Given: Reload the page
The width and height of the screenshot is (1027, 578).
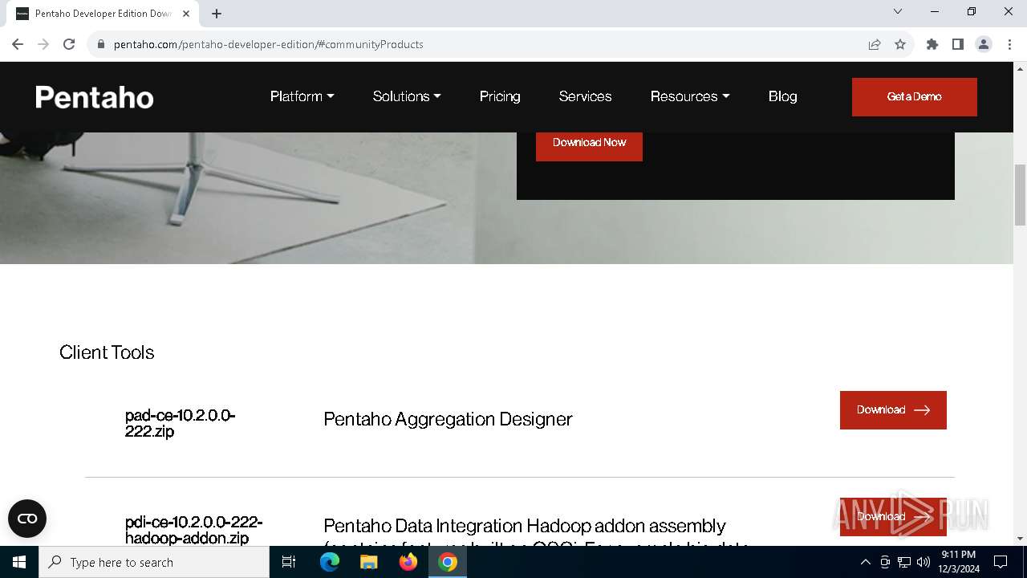Looking at the screenshot, I should click(x=69, y=44).
